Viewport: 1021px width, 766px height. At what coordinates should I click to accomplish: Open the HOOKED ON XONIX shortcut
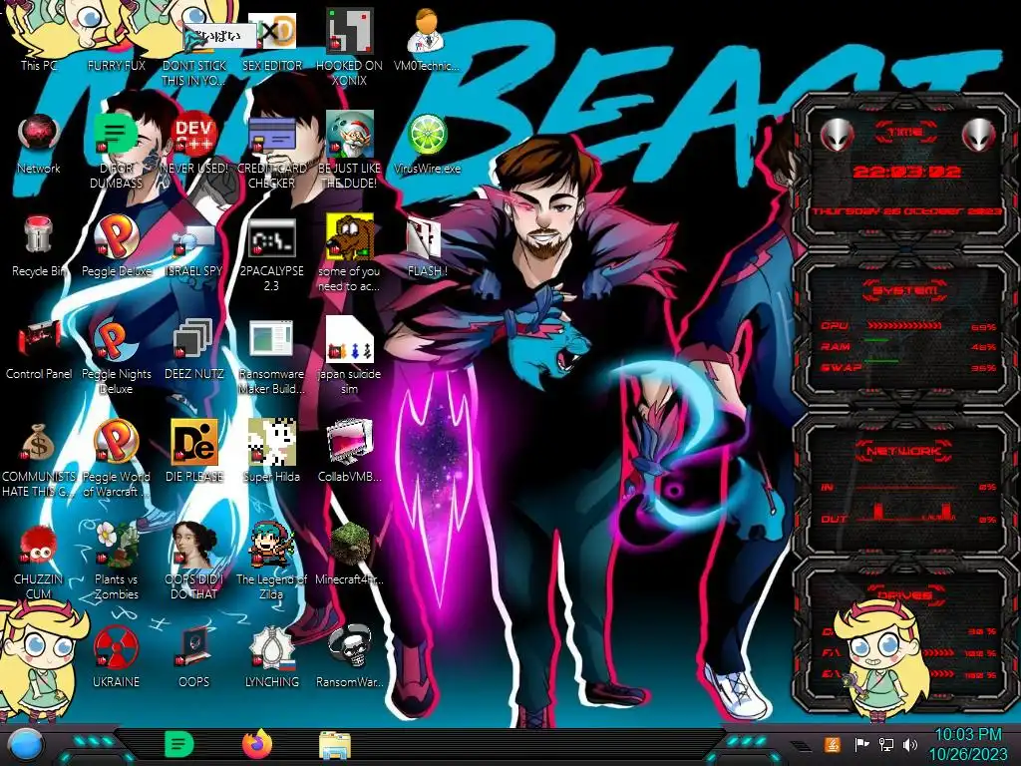pos(349,46)
